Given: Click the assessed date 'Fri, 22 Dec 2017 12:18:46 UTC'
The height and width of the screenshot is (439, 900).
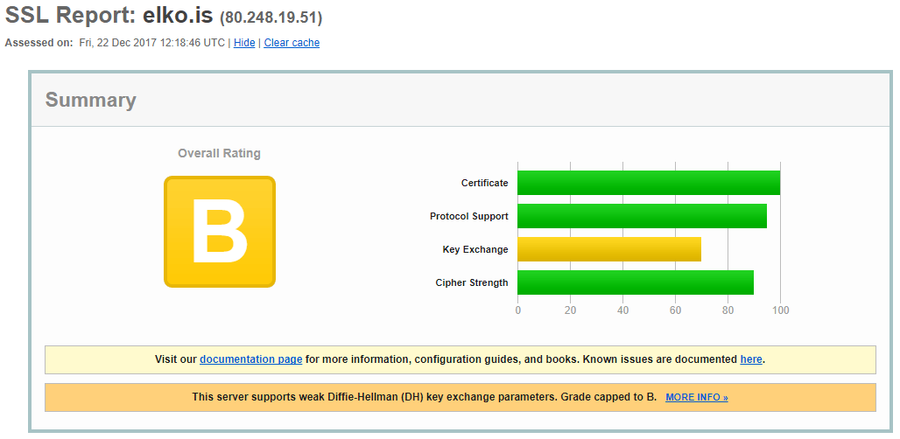Looking at the screenshot, I should point(152,43).
